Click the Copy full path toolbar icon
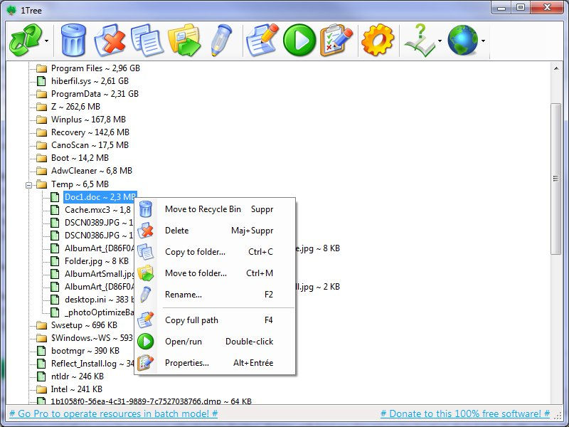The width and height of the screenshot is (569, 427). click(262, 41)
